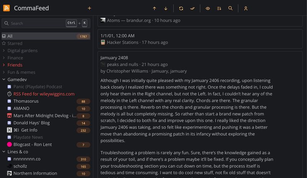
Task: Click the 310 unread badge
Action: click(x=83, y=159)
